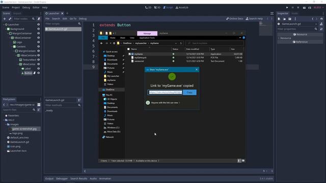Image resolution: width=326 pixels, height=183 pixels.
Task: Open the Manage tab in File Explorer
Action: click(147, 34)
